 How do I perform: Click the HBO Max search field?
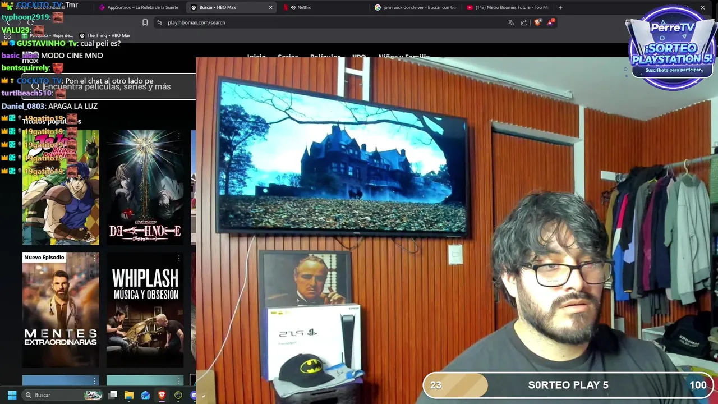pyautogui.click(x=109, y=86)
